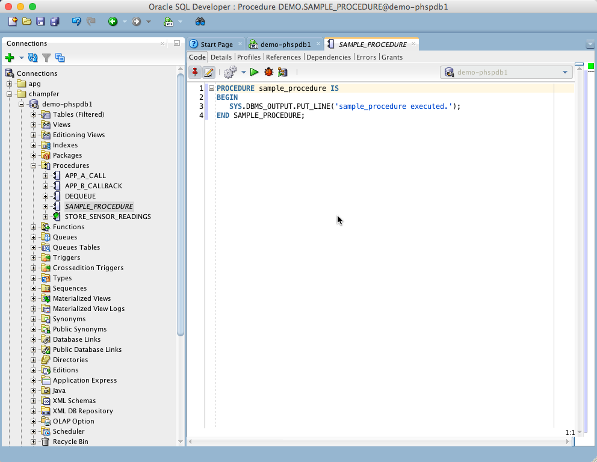Close the Start Page tab
Screen dimensions: 597x462
pyautogui.click(x=240, y=44)
